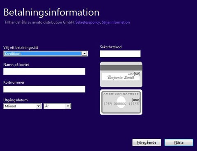197x151 pixels.
Task: Click the Säkerhetskod input field
Action: 120,54
